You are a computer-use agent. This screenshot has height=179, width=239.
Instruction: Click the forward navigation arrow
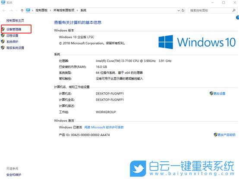click(11, 10)
